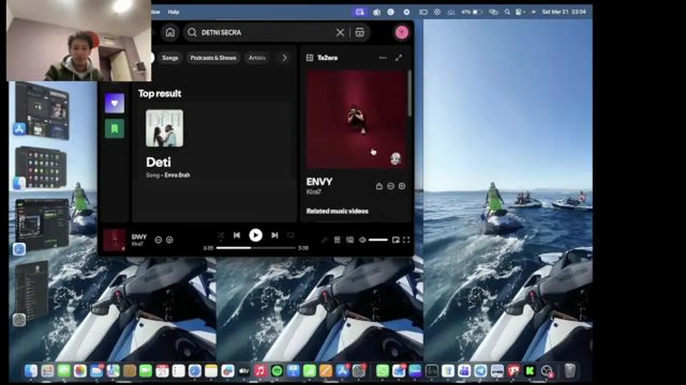Open WhatsApp from the Dock
The width and height of the screenshot is (686, 385).
click(x=382, y=371)
